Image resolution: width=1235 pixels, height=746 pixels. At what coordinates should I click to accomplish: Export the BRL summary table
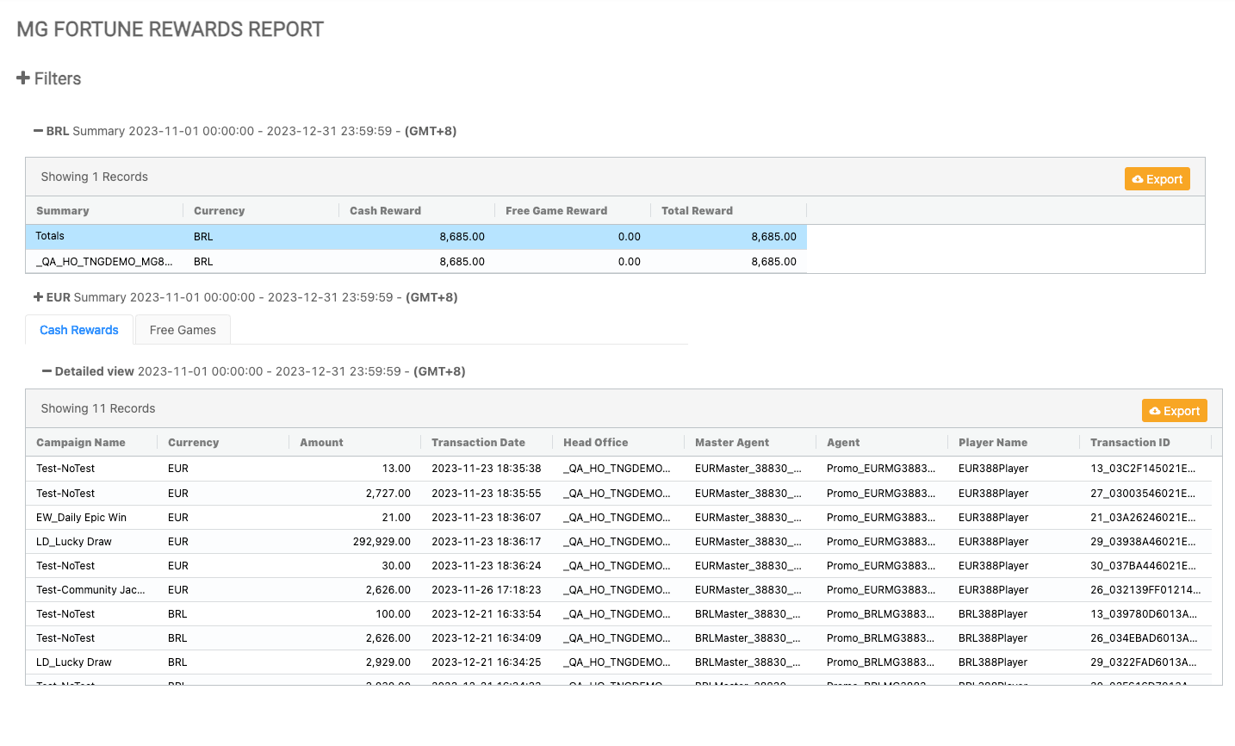pos(1157,179)
